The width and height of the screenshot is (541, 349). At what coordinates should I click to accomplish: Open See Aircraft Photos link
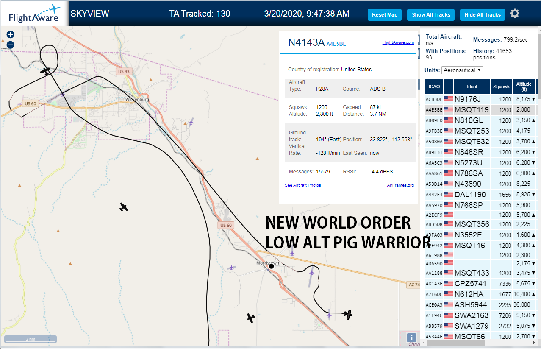302,185
